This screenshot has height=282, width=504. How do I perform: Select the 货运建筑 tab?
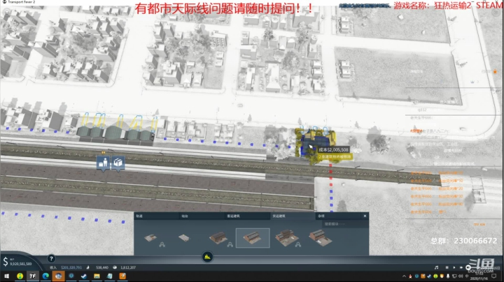293,216
